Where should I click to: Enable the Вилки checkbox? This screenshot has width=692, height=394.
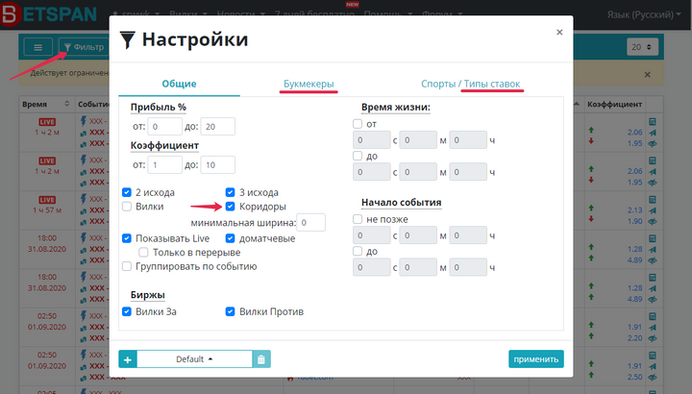tap(127, 207)
